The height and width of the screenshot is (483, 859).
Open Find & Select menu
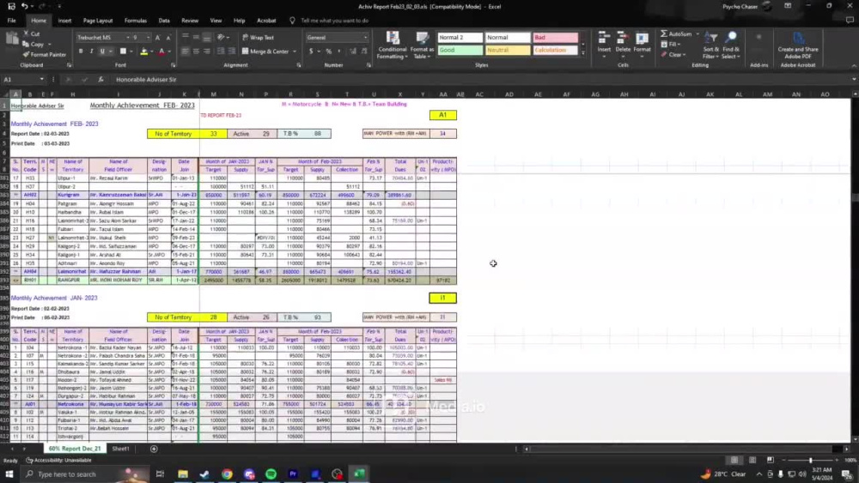click(x=731, y=45)
